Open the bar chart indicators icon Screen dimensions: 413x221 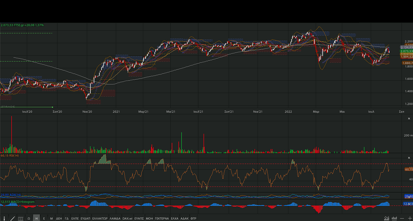click(x=395, y=218)
